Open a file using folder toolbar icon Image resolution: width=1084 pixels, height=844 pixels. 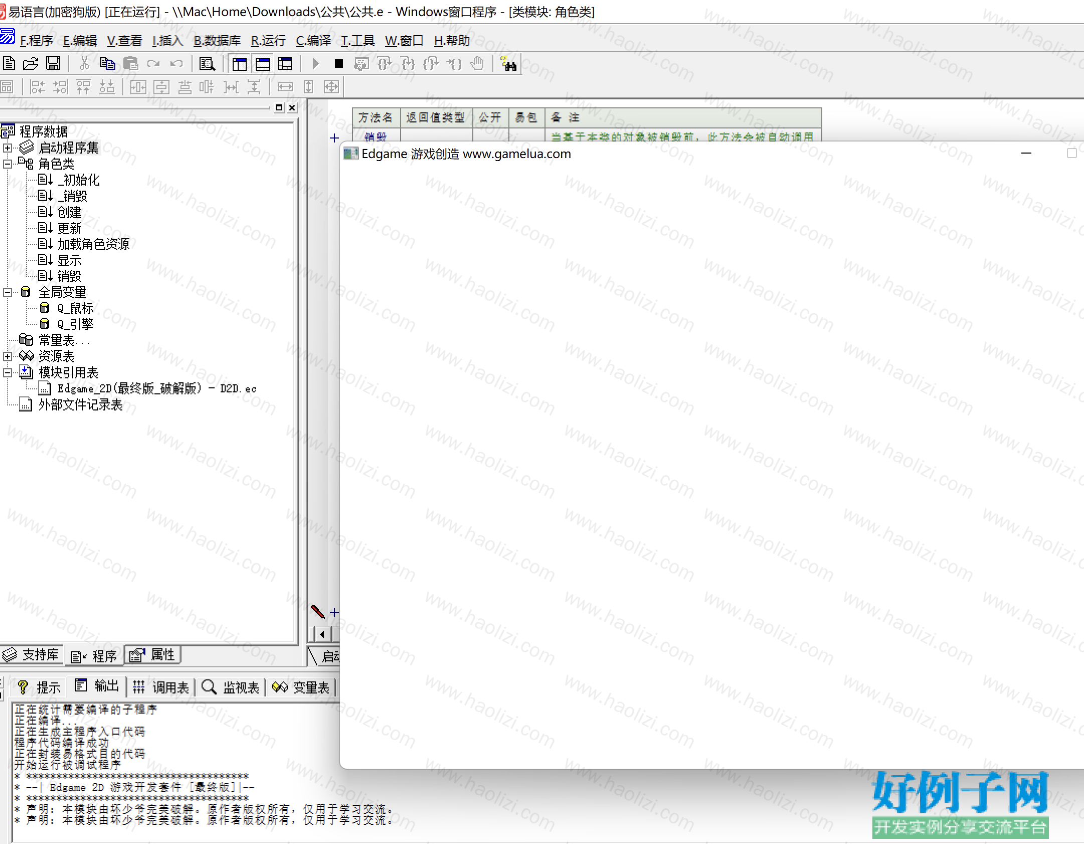tap(31, 64)
